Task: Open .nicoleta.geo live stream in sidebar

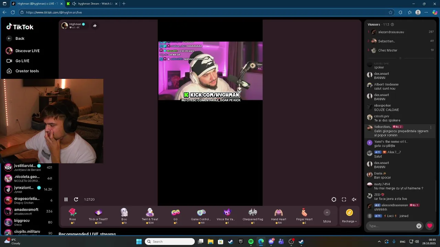Action: [29, 178]
